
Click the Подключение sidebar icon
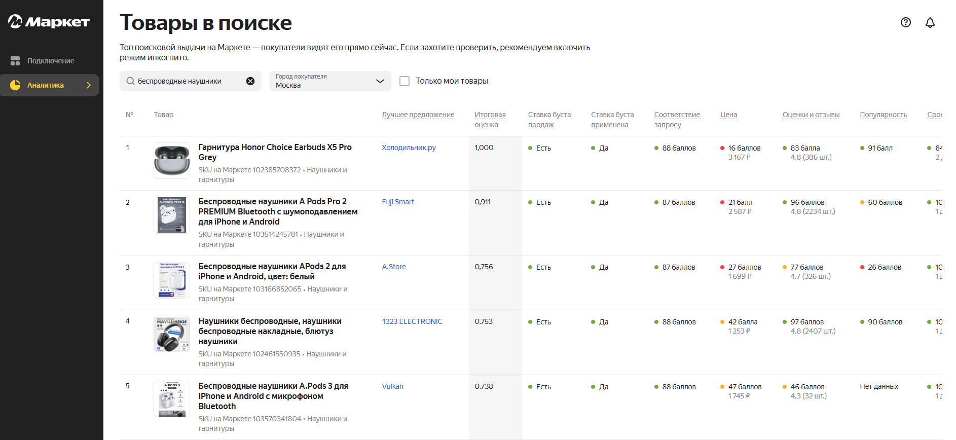15,61
